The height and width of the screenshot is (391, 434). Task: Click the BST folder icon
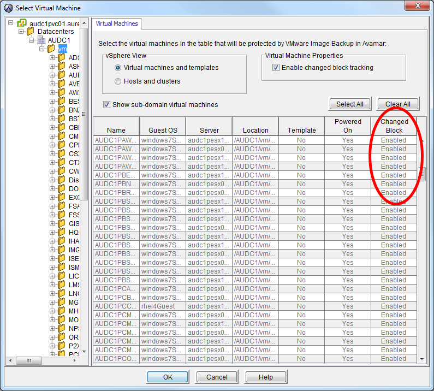click(x=62, y=119)
